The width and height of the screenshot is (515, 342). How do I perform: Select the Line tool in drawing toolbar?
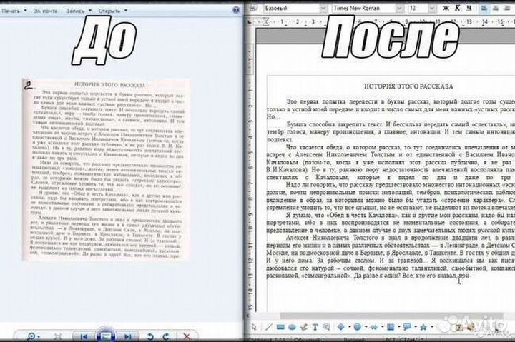coord(269,327)
